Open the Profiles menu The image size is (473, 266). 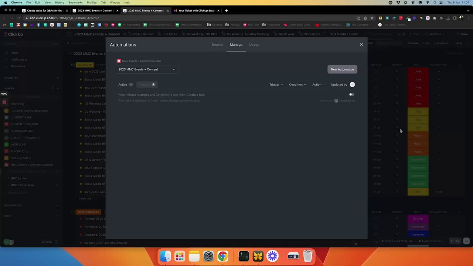tap(92, 3)
